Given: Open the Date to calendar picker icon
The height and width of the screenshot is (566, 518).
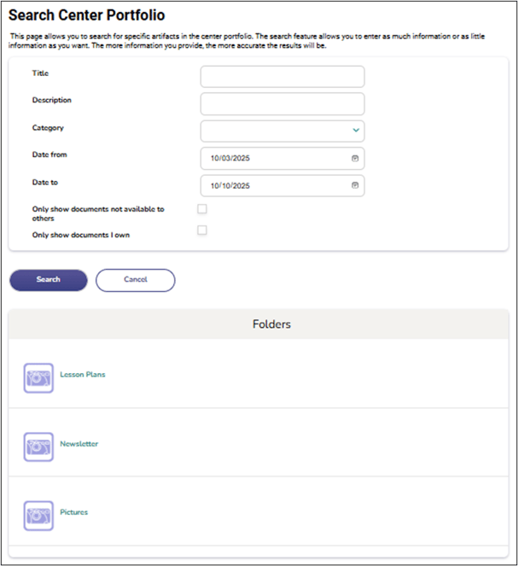Looking at the screenshot, I should pos(354,185).
